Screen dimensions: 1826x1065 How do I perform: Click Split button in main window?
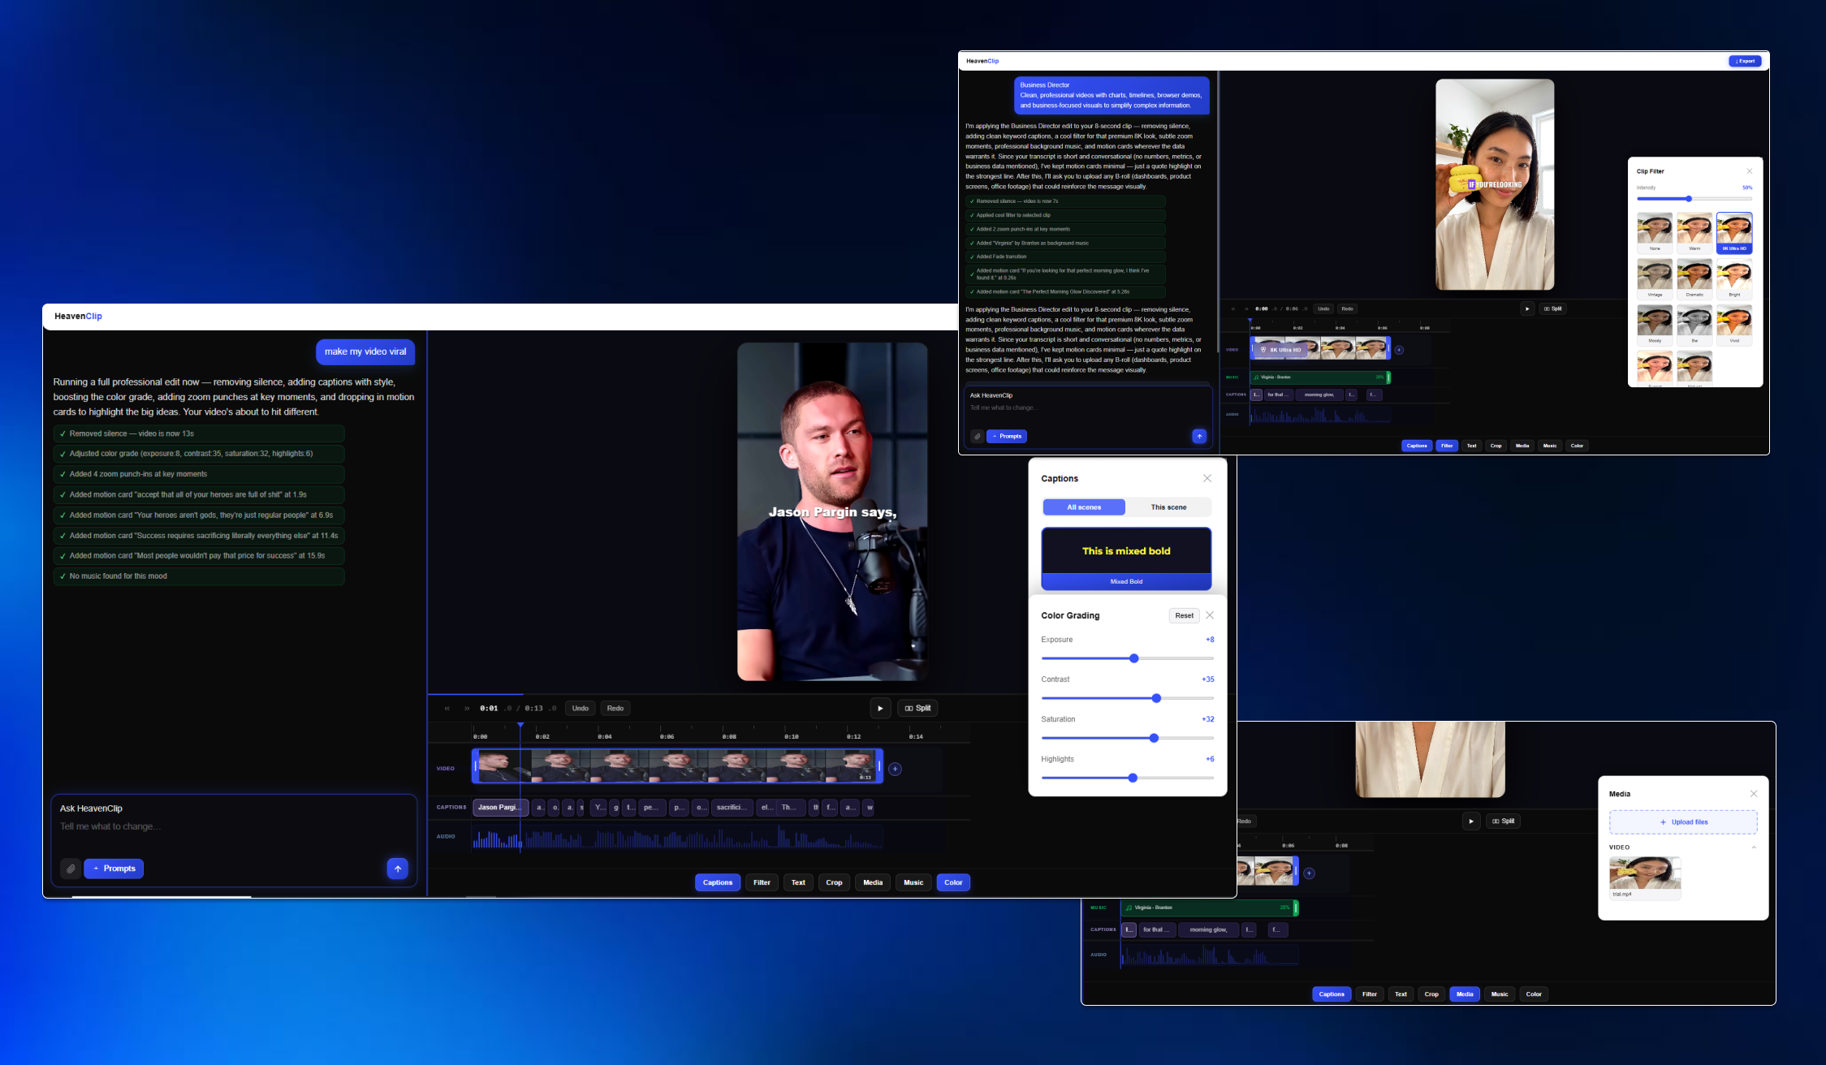[x=917, y=709]
